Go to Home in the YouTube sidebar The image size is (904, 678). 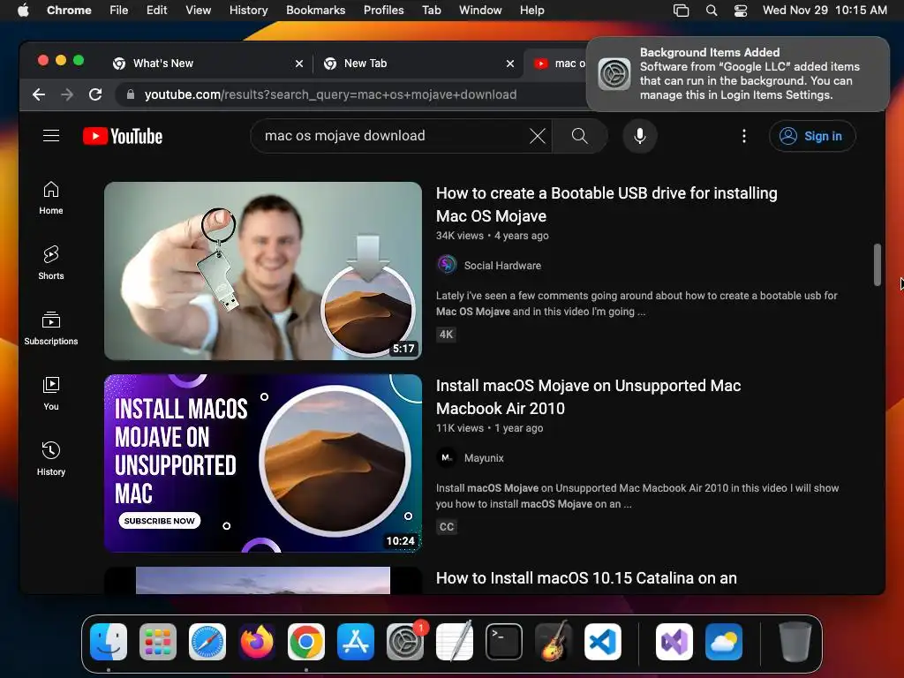51,199
